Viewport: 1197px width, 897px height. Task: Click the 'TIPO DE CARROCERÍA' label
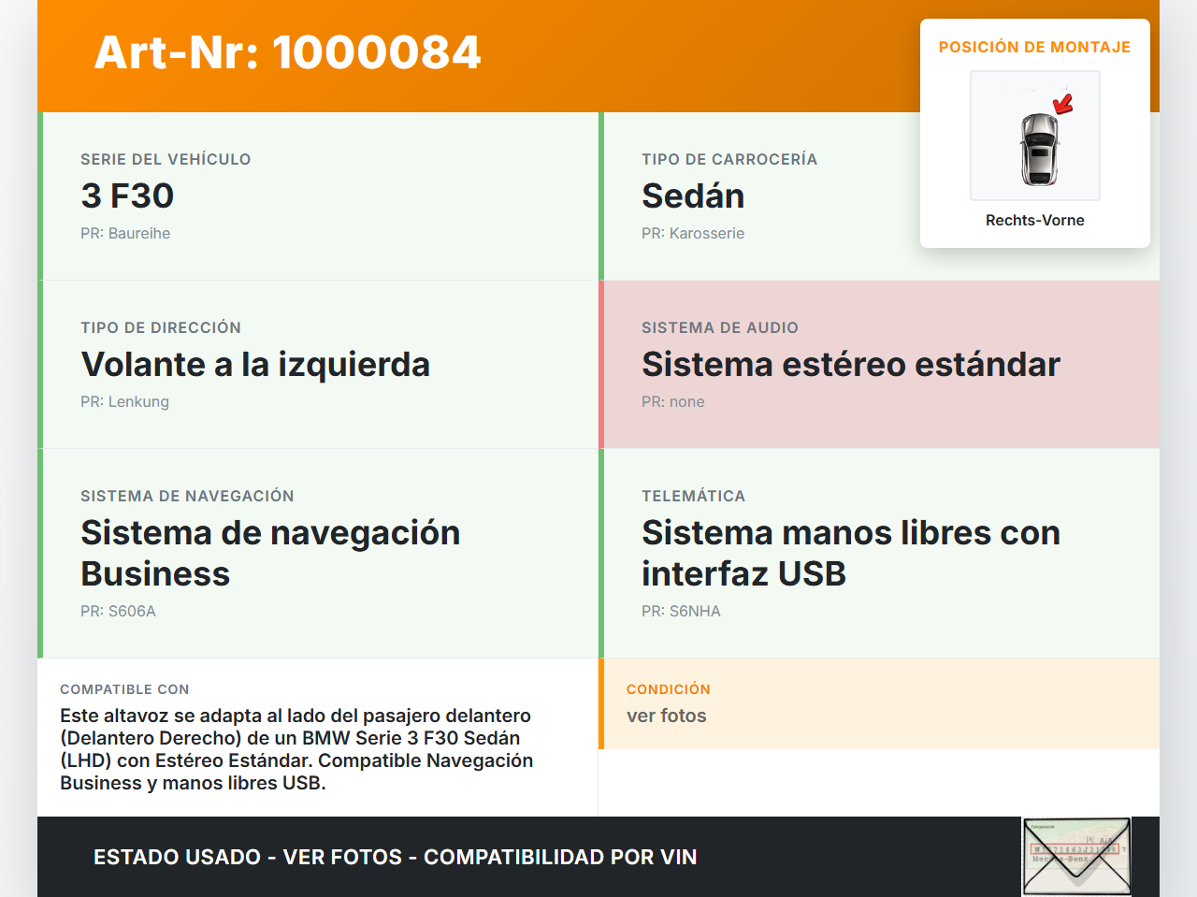pos(729,159)
